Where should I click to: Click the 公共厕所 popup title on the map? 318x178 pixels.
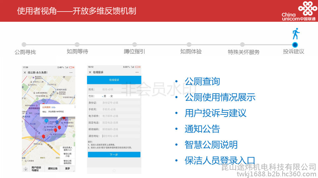point(46,107)
